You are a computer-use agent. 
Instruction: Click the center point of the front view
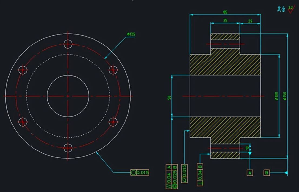(68, 96)
